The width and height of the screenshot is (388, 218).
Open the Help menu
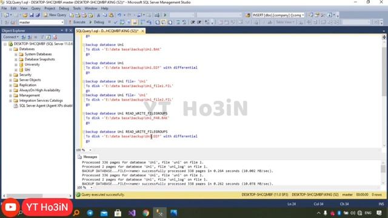(105, 8)
